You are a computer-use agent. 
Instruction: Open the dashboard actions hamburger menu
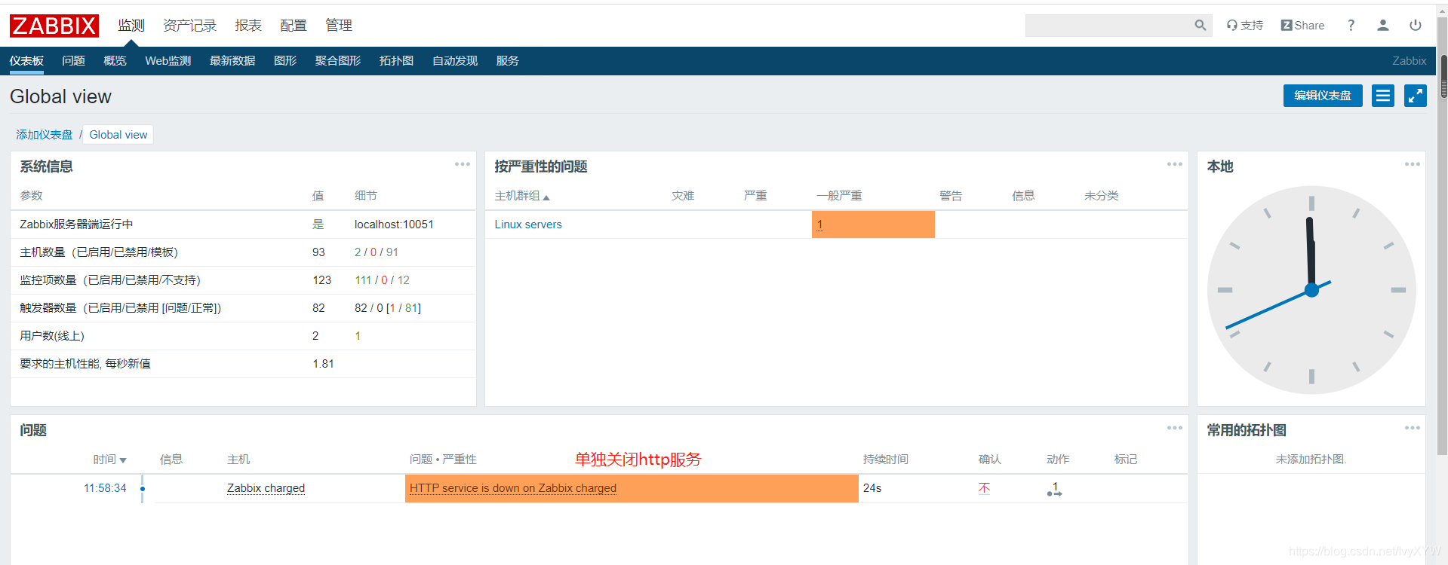pos(1383,96)
